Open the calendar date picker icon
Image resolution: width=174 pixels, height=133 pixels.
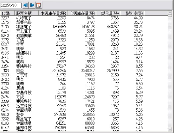(39, 5)
